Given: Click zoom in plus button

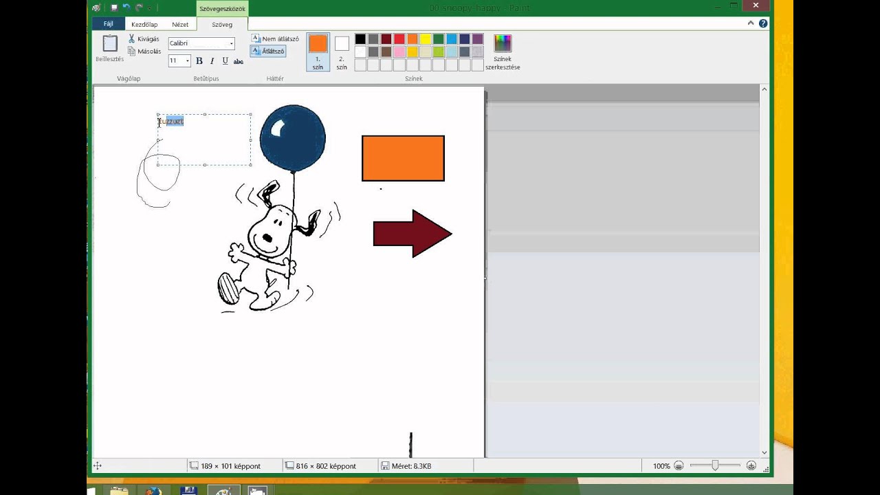Looking at the screenshot, I should (751, 466).
